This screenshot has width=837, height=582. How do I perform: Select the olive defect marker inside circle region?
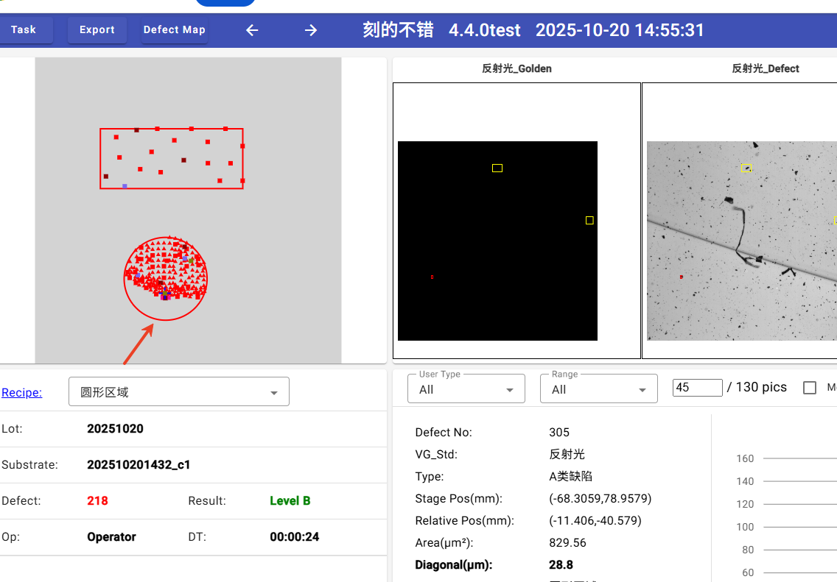click(191, 260)
